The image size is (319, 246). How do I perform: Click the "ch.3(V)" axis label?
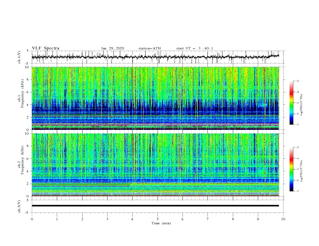tap(19, 206)
